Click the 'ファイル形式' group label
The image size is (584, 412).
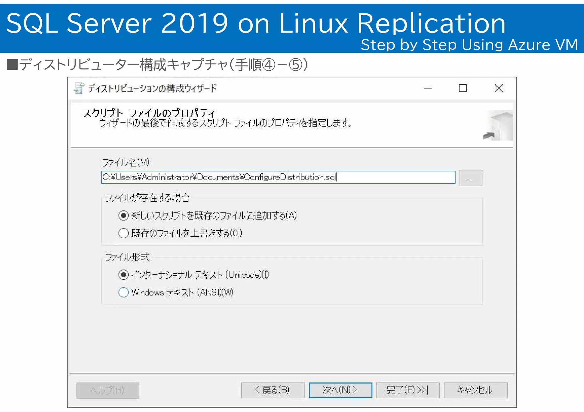tap(127, 257)
